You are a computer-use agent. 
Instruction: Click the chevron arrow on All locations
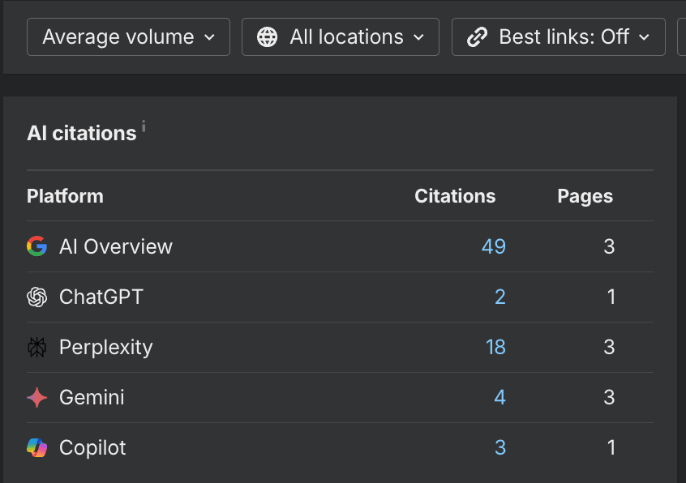point(418,37)
